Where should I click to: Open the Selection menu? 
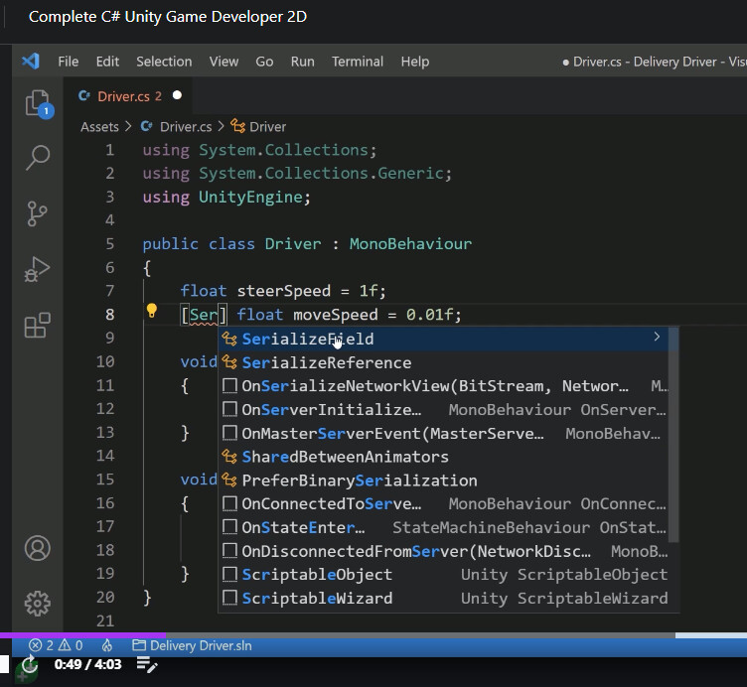[x=164, y=62]
